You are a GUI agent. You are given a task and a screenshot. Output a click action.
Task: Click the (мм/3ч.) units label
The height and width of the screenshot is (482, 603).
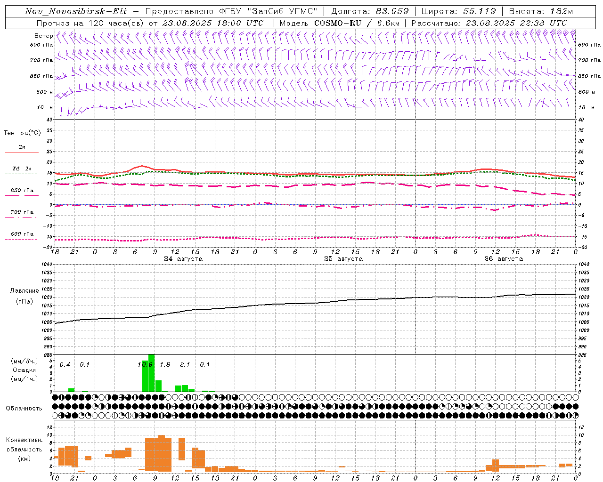click(x=24, y=361)
